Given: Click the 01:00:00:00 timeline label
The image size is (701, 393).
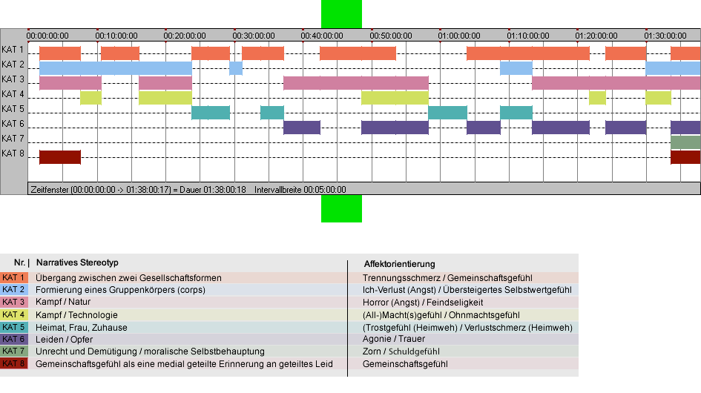Looking at the screenshot, I should 459,36.
